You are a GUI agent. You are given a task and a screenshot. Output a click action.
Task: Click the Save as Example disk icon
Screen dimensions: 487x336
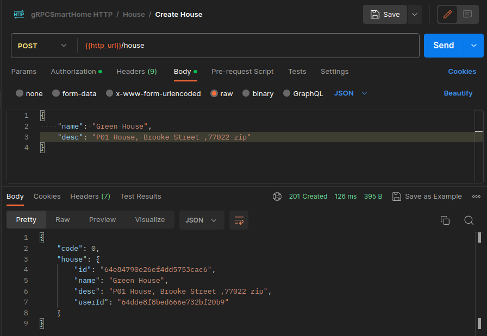(397, 196)
